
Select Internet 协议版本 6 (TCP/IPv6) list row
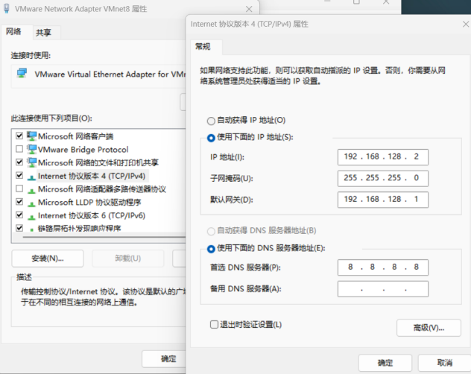point(92,216)
